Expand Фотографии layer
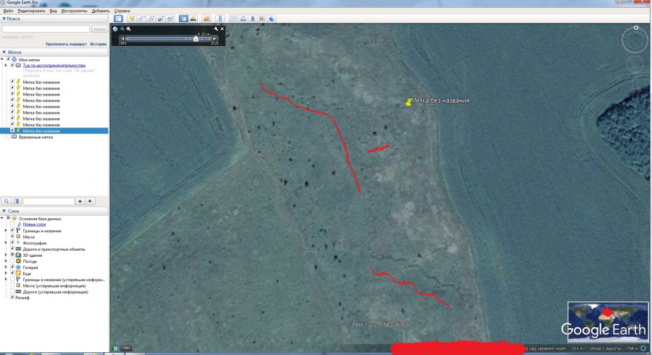The width and height of the screenshot is (652, 355). tap(6, 243)
